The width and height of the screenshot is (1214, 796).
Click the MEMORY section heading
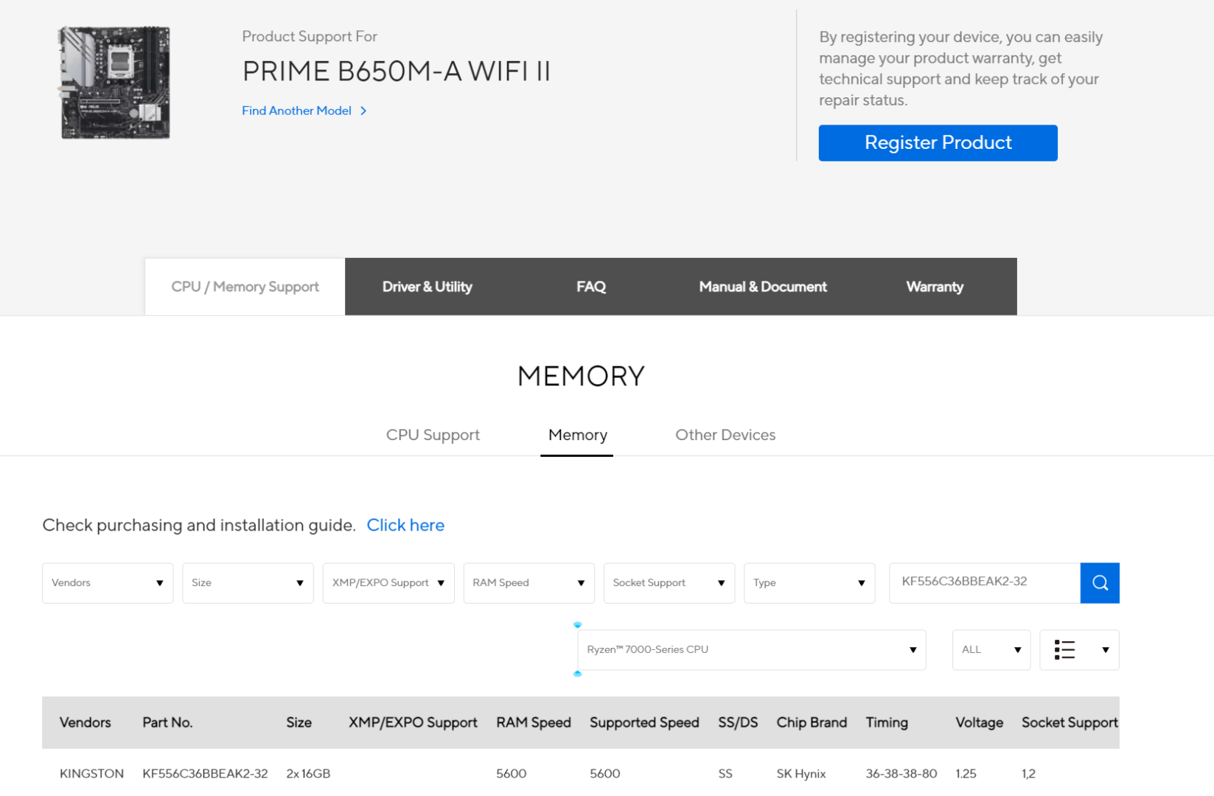(x=581, y=376)
